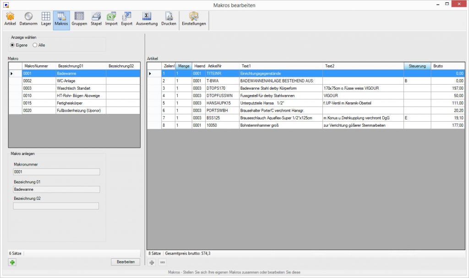Click the Stapel toolbar icon
Image resolution: width=469 pixels, height=278 pixels.
[x=96, y=19]
